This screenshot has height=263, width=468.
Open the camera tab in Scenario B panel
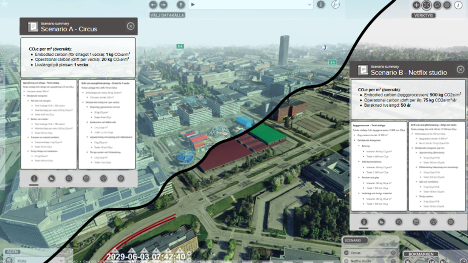coord(399,222)
